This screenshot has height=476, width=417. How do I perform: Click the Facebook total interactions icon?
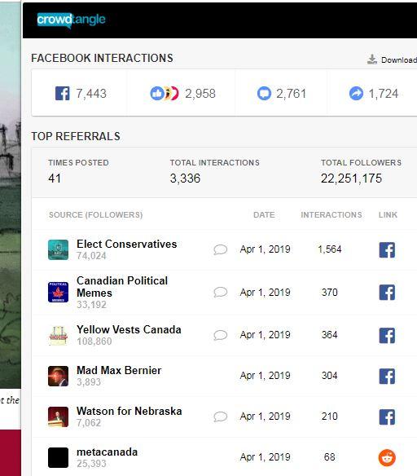(62, 93)
